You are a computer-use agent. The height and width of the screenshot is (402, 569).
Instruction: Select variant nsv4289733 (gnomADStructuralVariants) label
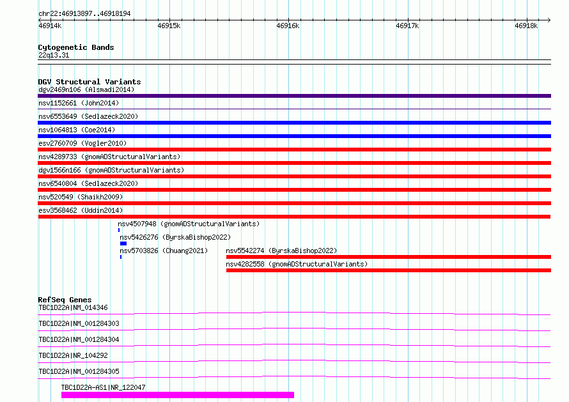tap(109, 157)
